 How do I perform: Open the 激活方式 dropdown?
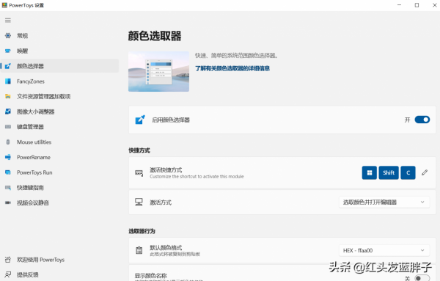(384, 202)
